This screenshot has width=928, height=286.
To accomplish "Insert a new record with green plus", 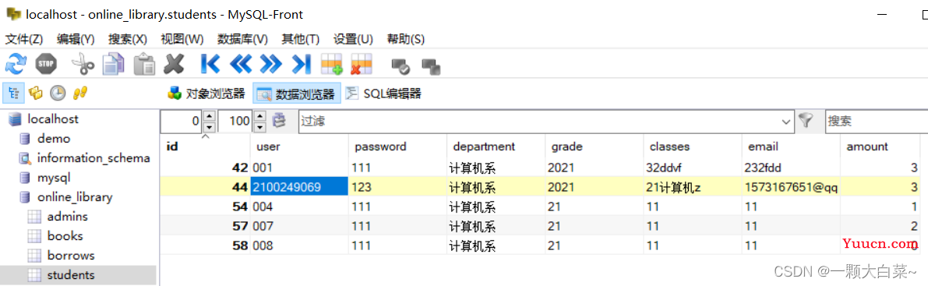I will (331, 64).
